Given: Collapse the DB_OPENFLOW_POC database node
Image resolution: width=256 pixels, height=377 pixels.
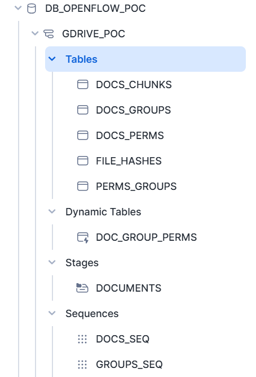Looking at the screenshot, I should [18, 8].
